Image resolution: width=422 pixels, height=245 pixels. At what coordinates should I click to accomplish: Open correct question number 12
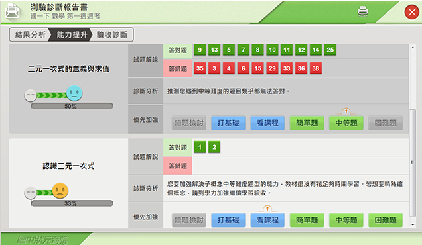[x=301, y=50]
